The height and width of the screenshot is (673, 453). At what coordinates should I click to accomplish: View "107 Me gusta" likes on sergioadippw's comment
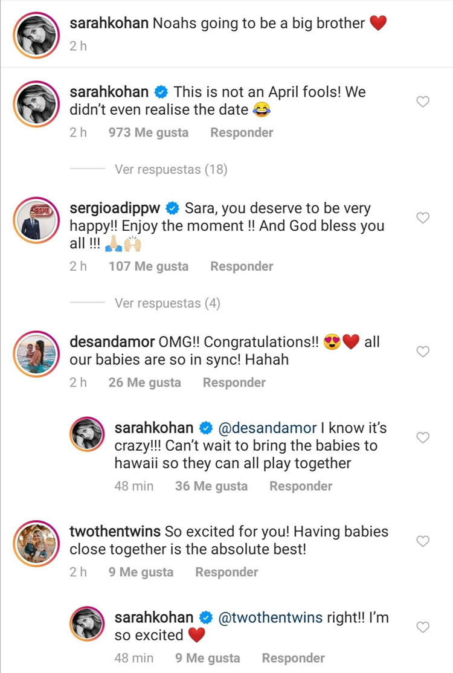click(x=149, y=266)
